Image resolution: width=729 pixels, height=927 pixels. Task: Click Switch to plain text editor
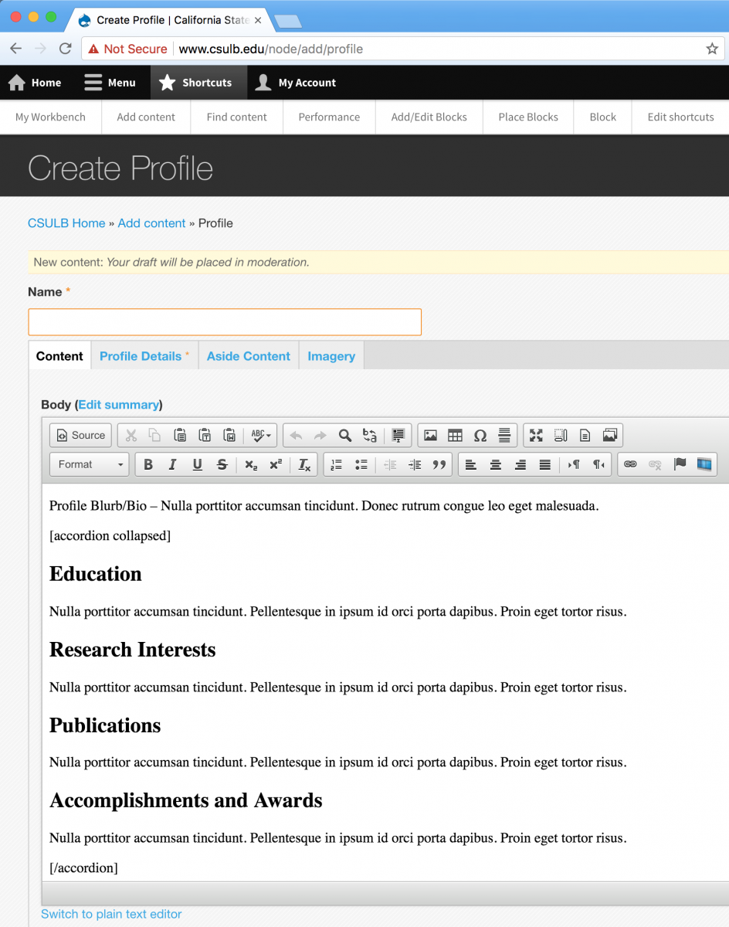[111, 914]
